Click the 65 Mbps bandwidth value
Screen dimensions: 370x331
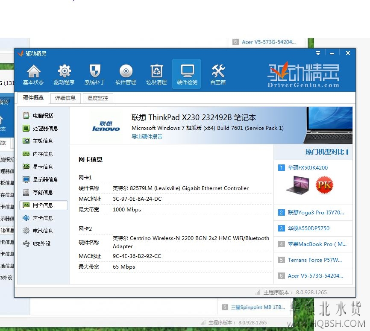pyautogui.click(x=124, y=267)
